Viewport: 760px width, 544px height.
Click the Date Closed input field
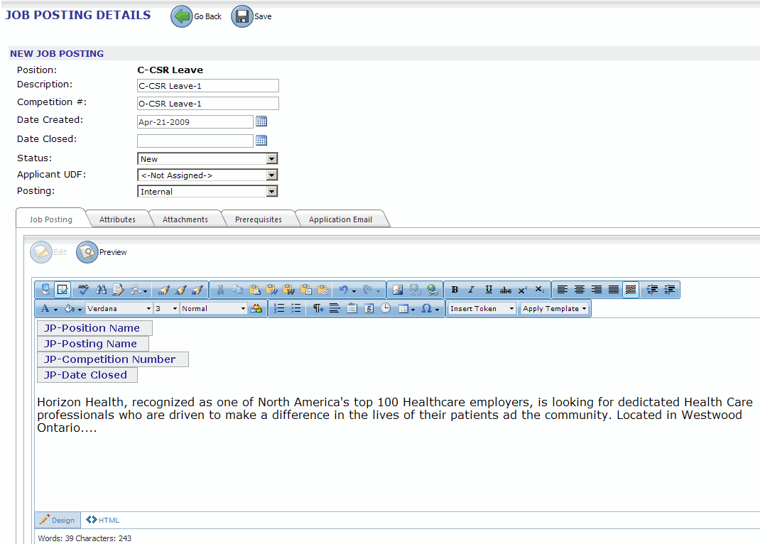195,141
